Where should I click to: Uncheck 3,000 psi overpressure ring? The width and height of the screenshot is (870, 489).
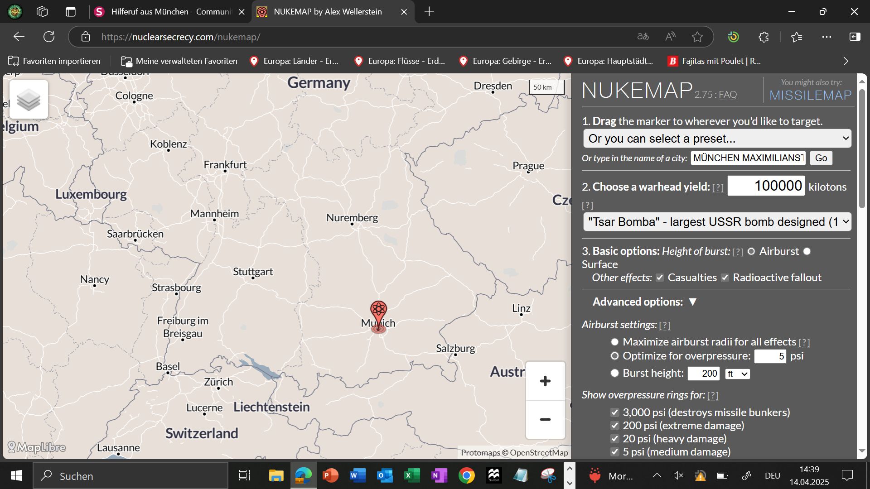[614, 412]
